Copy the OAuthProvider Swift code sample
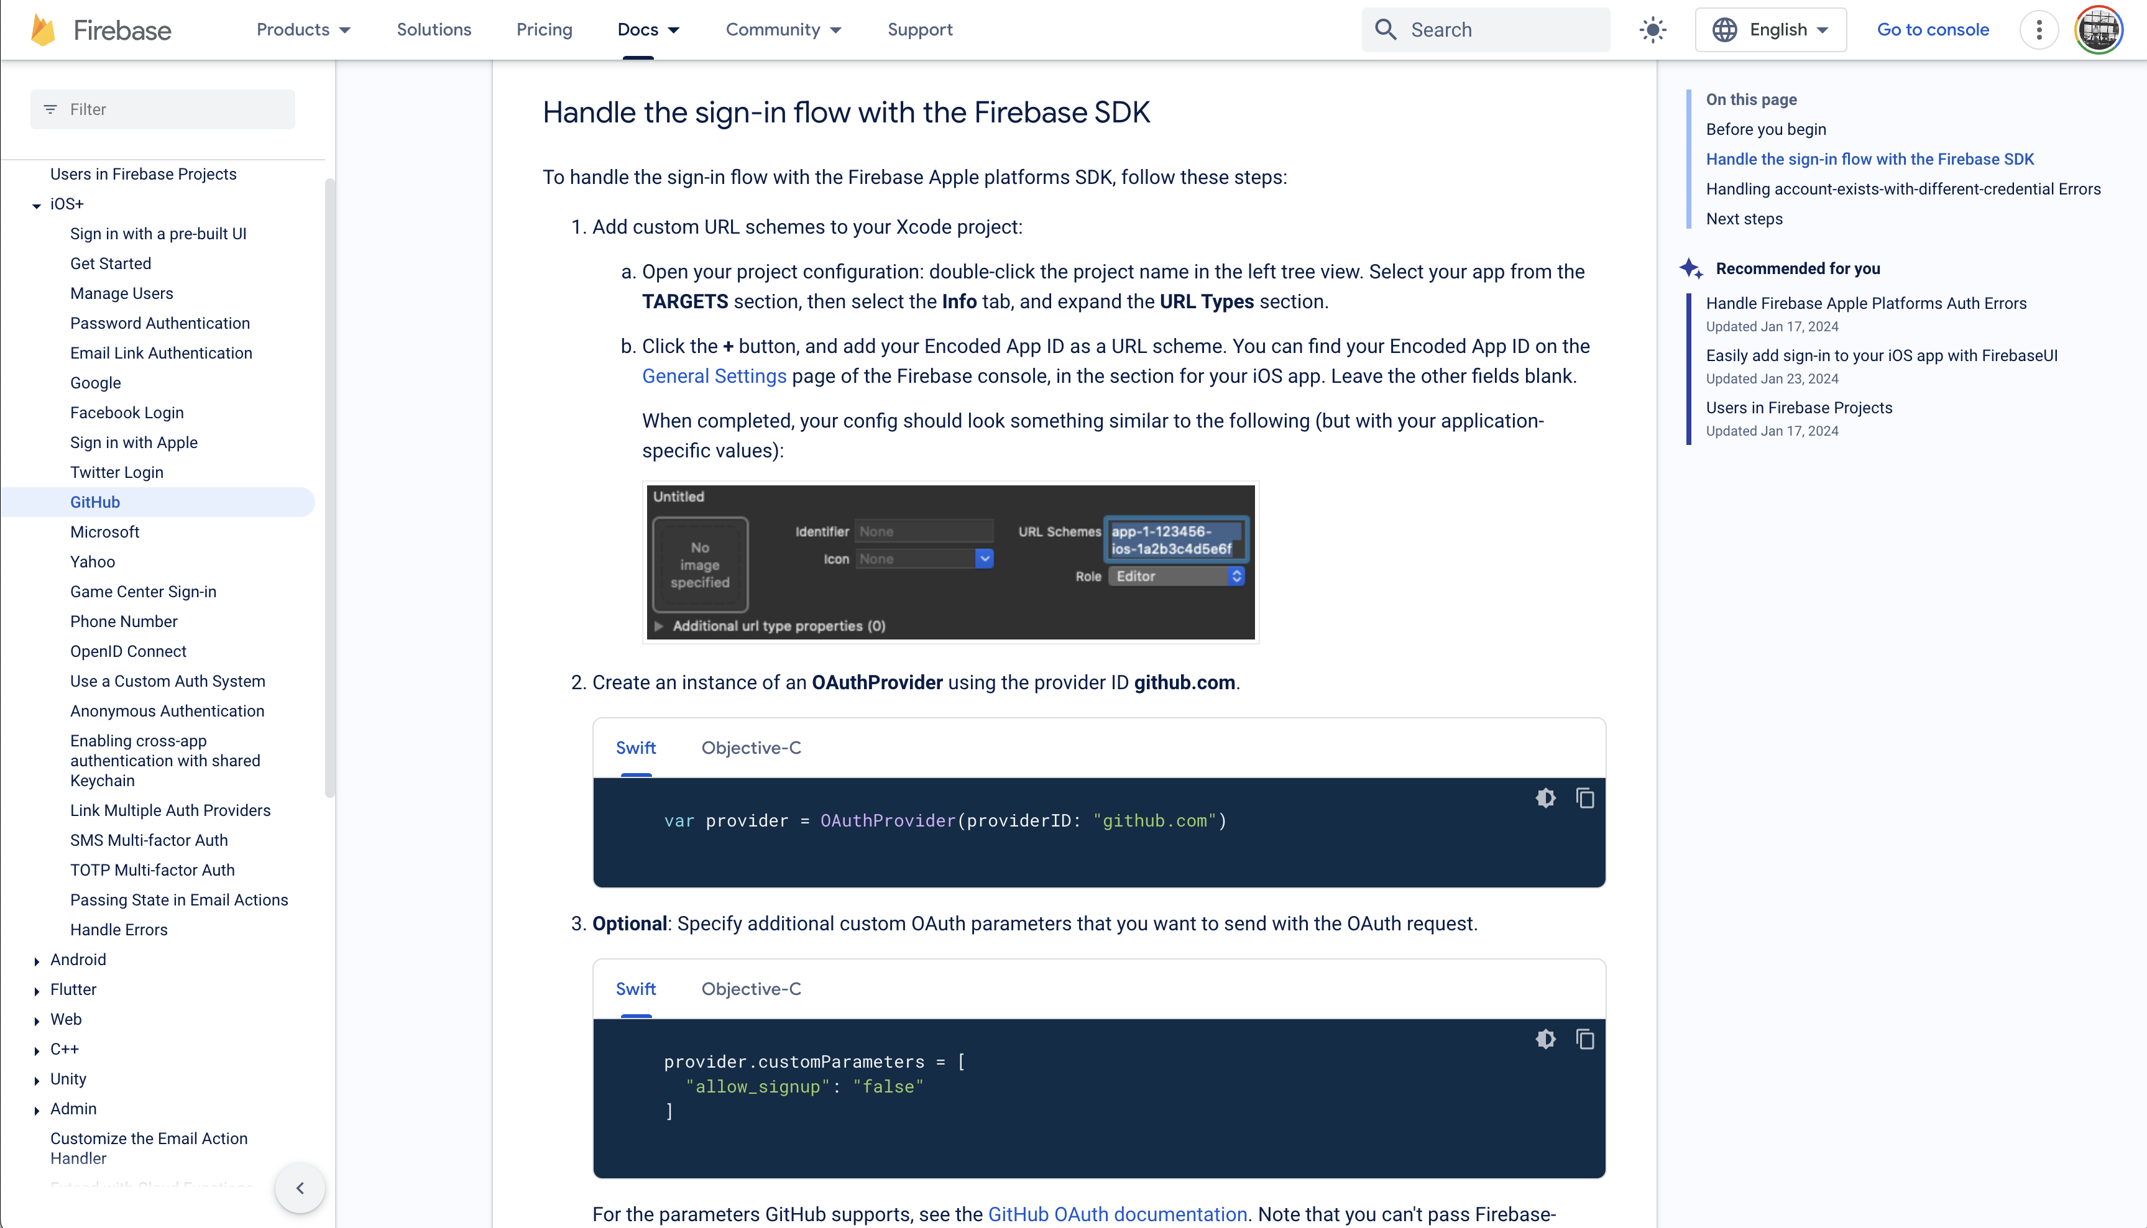 [1585, 798]
